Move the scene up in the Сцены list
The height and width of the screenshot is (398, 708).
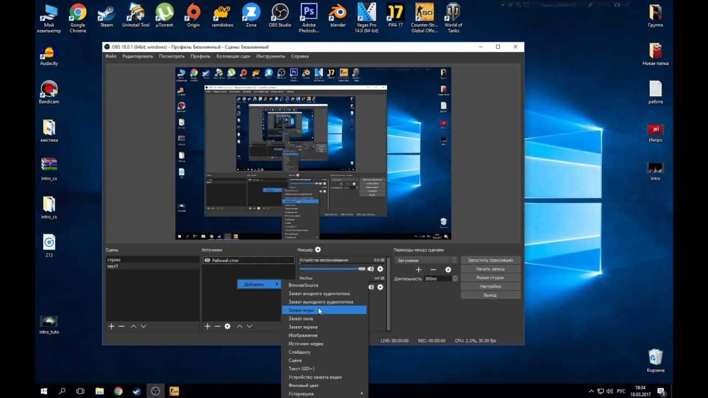[133, 326]
